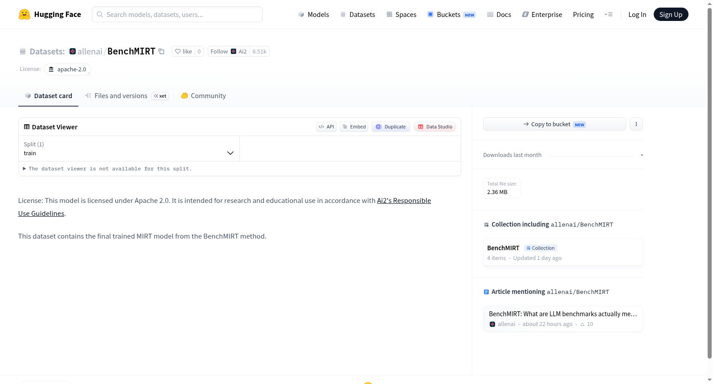713x384 pixels.
Task: Click the apache-2.0 license icon
Action: (51, 69)
